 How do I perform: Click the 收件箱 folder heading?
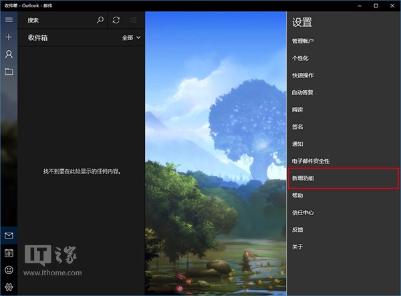38,37
